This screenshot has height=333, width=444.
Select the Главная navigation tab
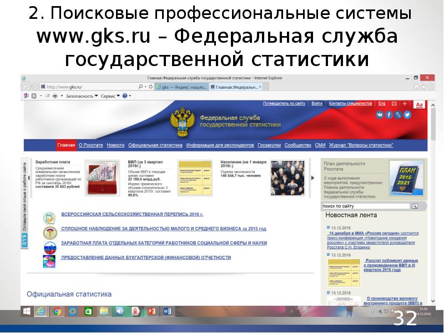(x=65, y=145)
